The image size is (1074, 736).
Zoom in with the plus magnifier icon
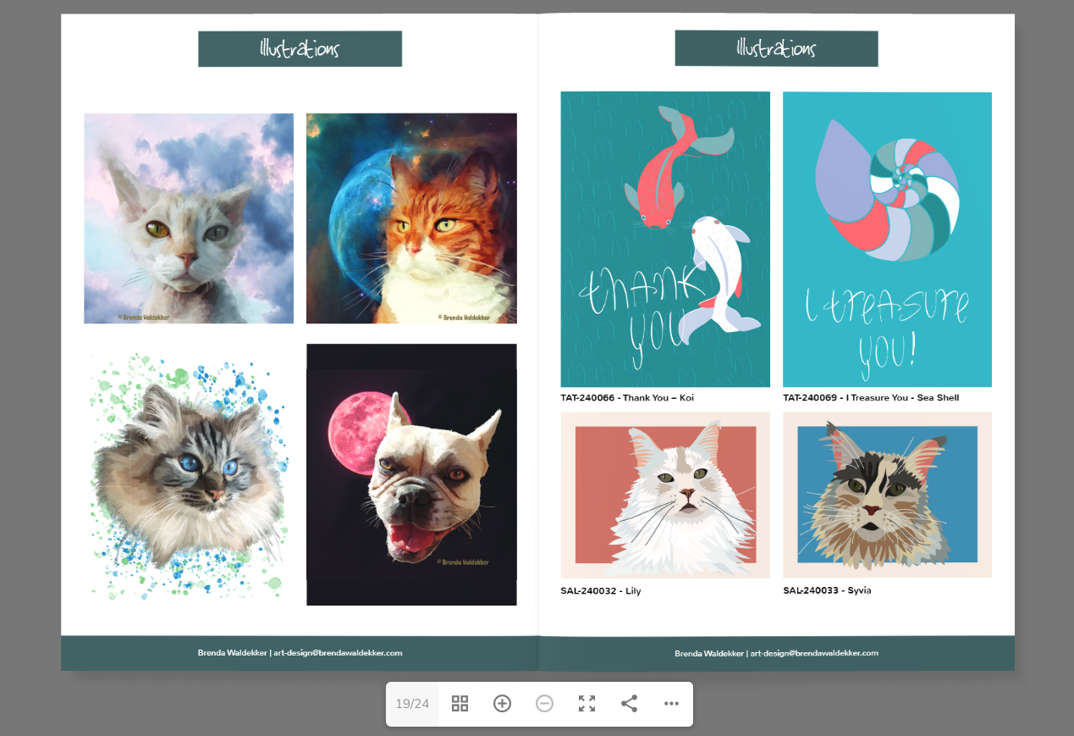(x=502, y=704)
